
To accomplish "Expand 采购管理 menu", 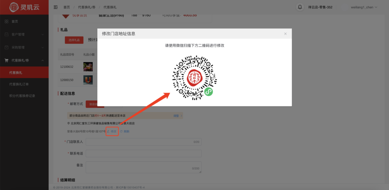I will (x=24, y=47).
